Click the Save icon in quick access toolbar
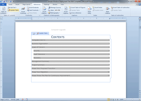This screenshot has width=141, height=101. [4, 1]
